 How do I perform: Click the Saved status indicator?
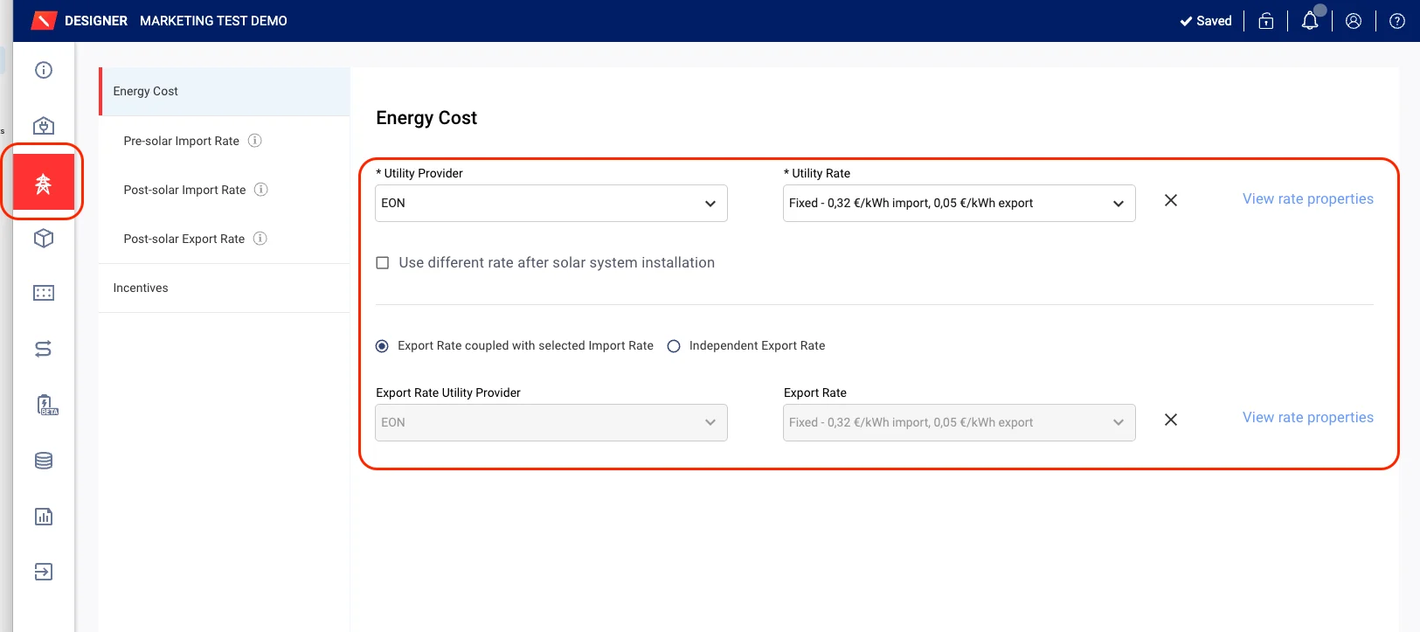click(x=1206, y=21)
